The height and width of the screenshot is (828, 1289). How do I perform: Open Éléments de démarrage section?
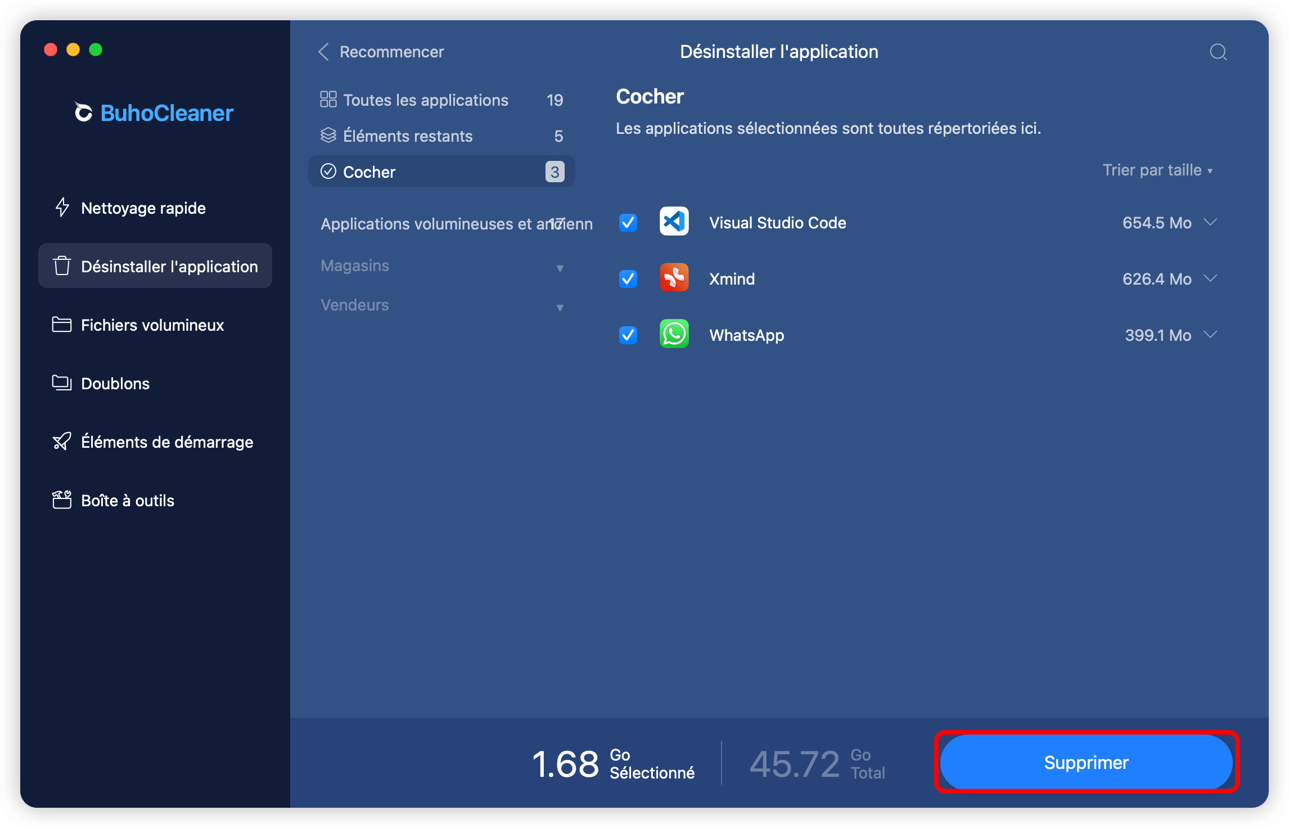click(155, 442)
